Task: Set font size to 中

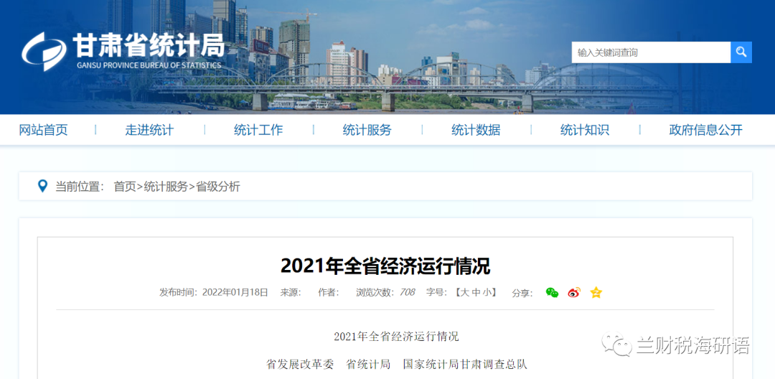Action: pos(476,293)
